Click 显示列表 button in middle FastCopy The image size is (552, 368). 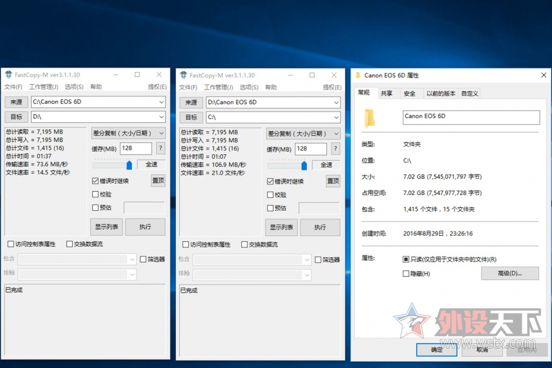click(x=281, y=227)
